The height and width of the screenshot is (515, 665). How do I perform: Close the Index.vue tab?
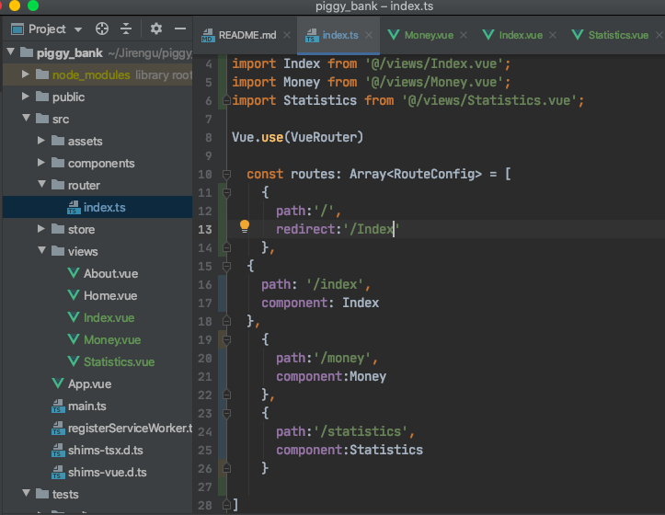point(553,35)
